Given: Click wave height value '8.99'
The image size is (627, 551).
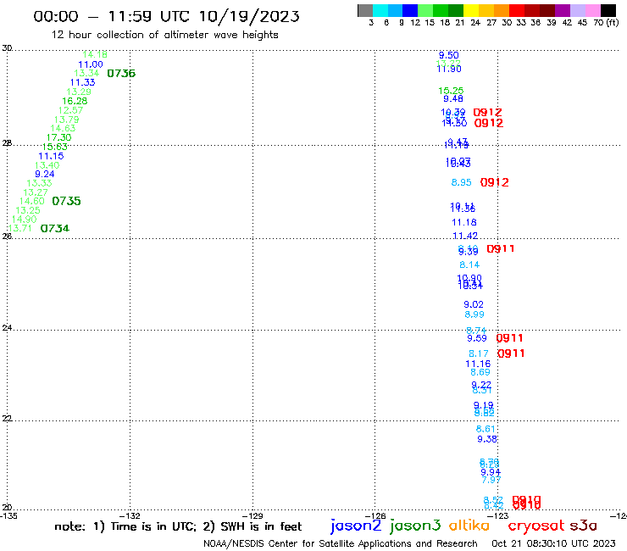Looking at the screenshot, I should (x=474, y=314).
